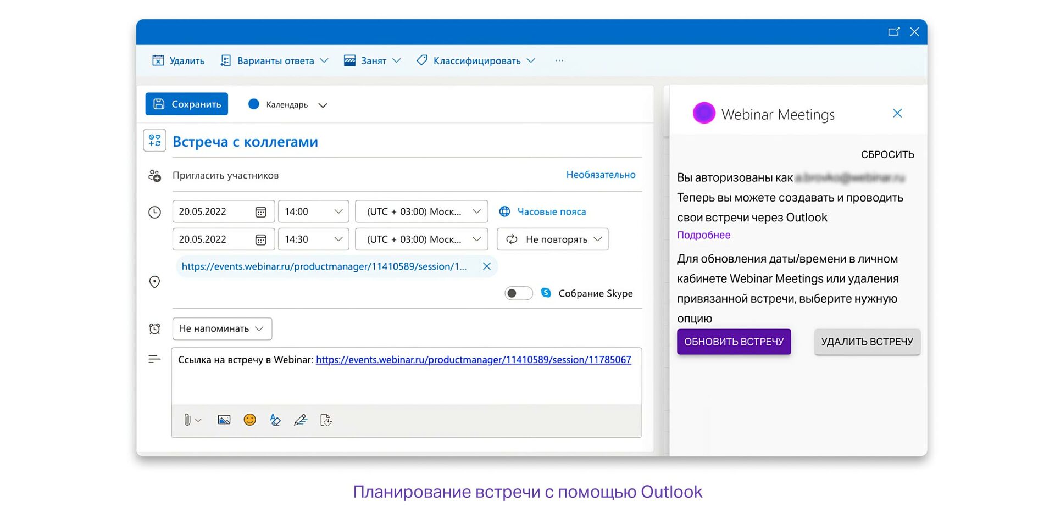
Task: Click the insert picture icon
Action: tap(224, 420)
